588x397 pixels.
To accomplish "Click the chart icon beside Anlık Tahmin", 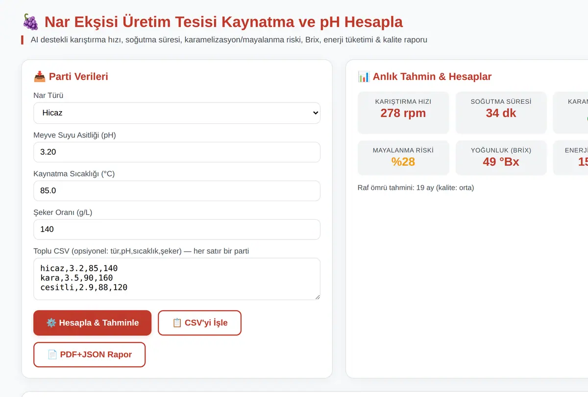I will [x=364, y=76].
